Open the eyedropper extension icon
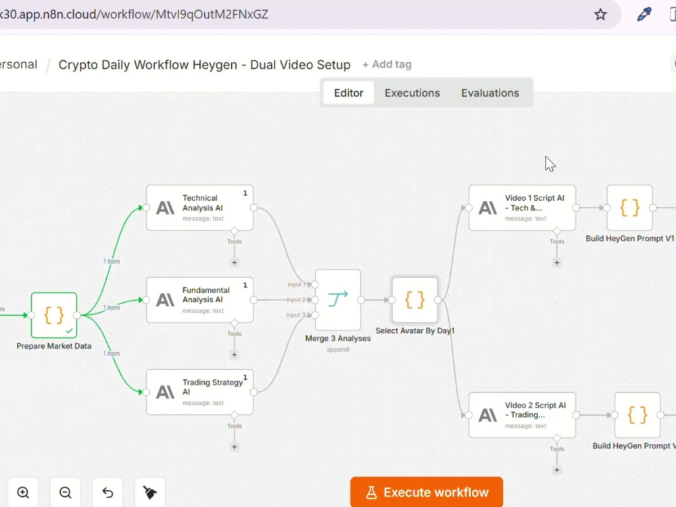676x507 pixels. (644, 14)
